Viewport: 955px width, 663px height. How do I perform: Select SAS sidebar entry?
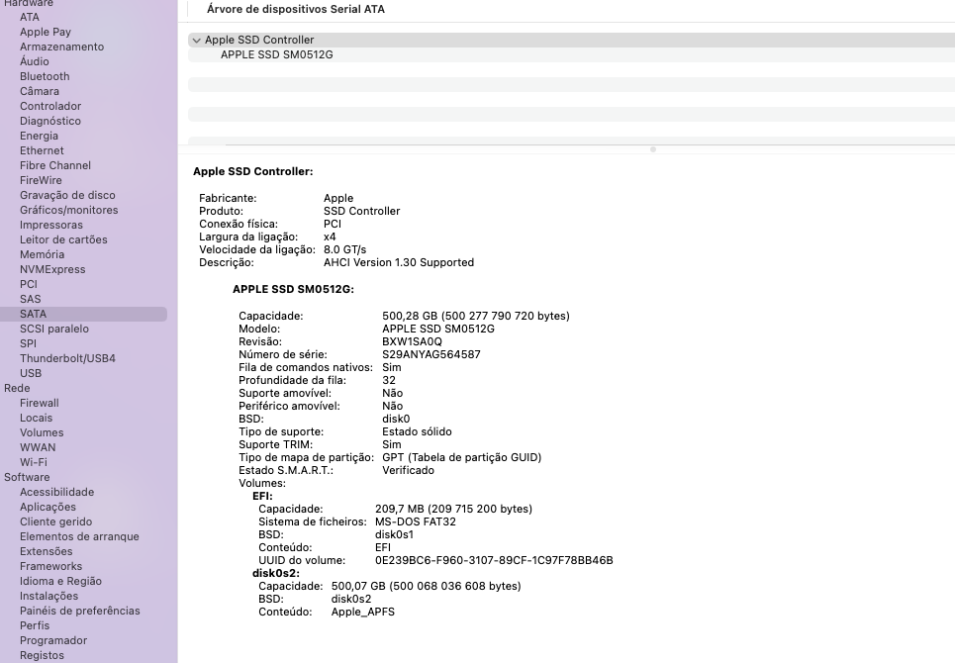[30, 299]
